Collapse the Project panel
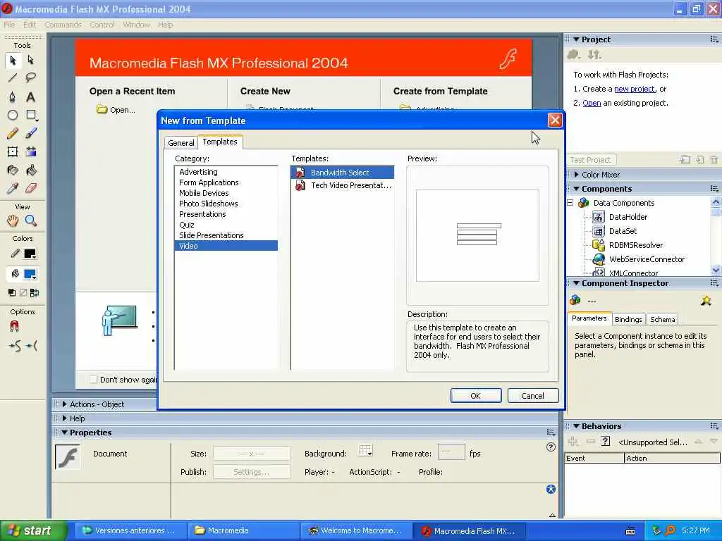The height and width of the screenshot is (541, 722). click(x=576, y=39)
